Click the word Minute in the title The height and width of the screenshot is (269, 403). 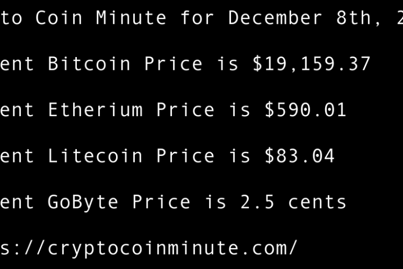coord(131,18)
